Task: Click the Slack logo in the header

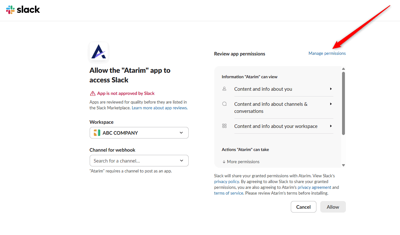Action: pos(23,10)
